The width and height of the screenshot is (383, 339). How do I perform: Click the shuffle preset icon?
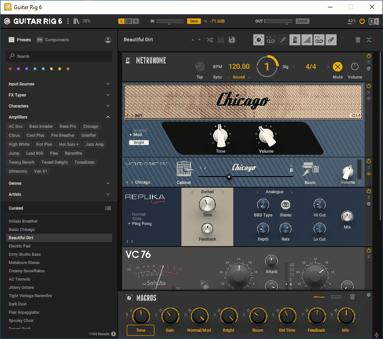click(x=209, y=40)
